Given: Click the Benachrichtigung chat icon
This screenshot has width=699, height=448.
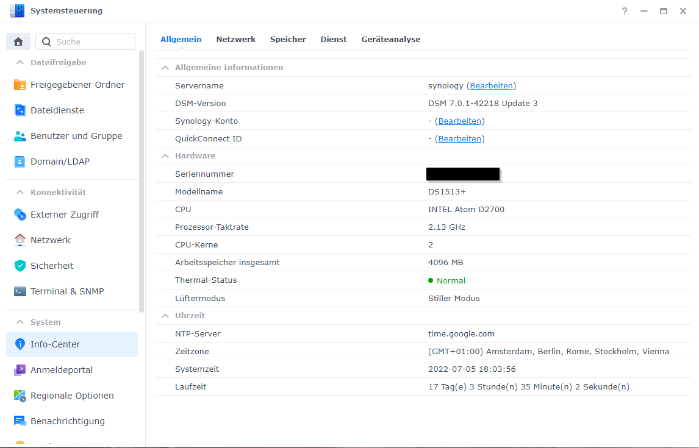Looking at the screenshot, I should (20, 421).
